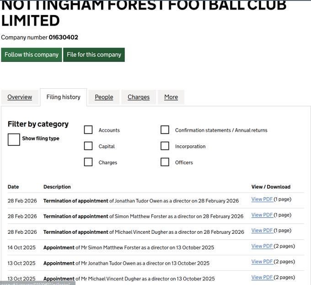Screen dimensions: 311x285
Task: Open PDF for Jonathan Tudor Owen appointment
Action: click(x=262, y=262)
